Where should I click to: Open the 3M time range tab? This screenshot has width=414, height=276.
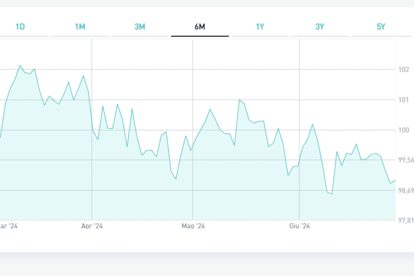(140, 26)
